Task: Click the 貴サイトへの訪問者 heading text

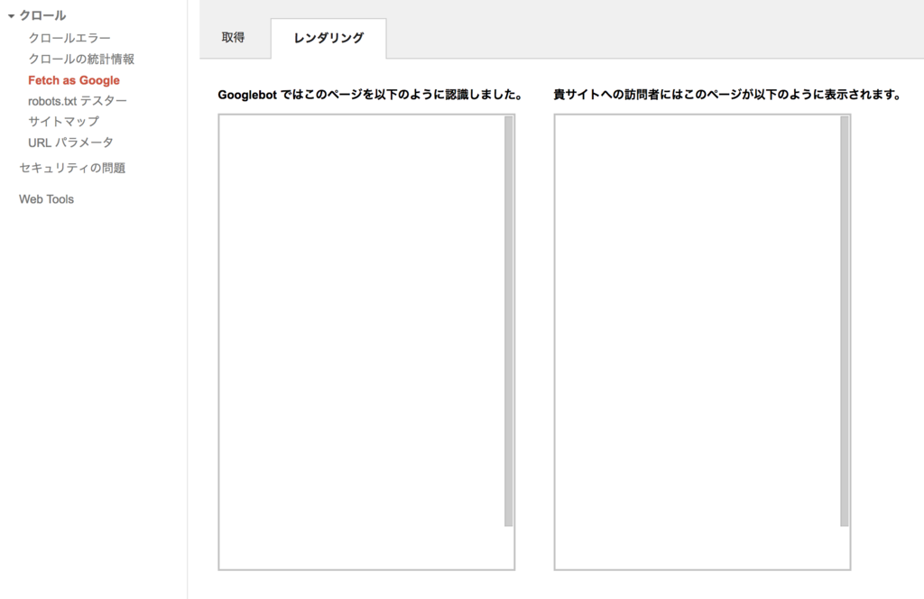Action: [728, 94]
